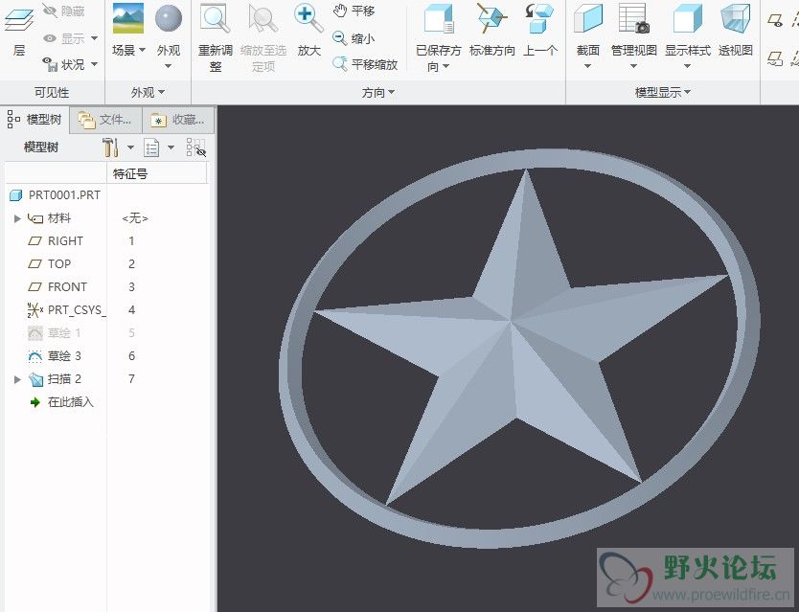Click the 缩小 (Zoom Out) icon
The image size is (799, 612).
340,38
